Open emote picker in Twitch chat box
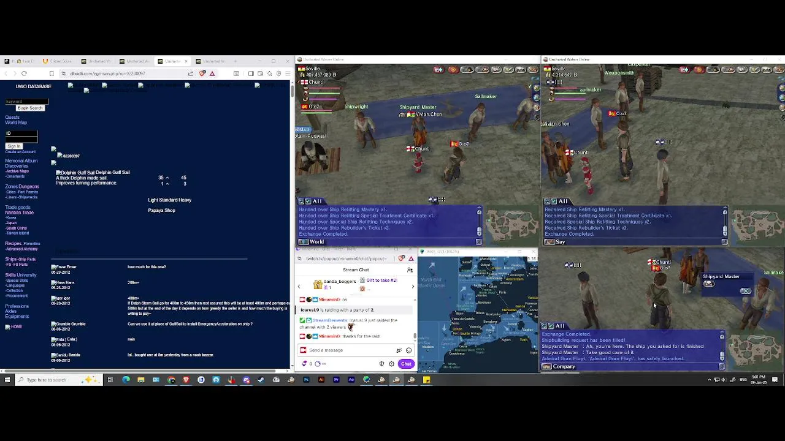This screenshot has height=441, width=785. [409, 350]
